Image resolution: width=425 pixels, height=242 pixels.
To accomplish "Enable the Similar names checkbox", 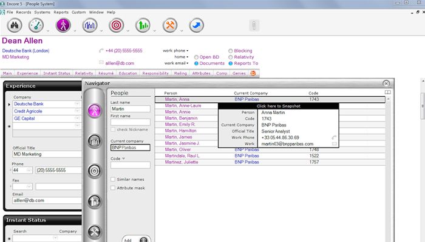I will coord(114,179).
